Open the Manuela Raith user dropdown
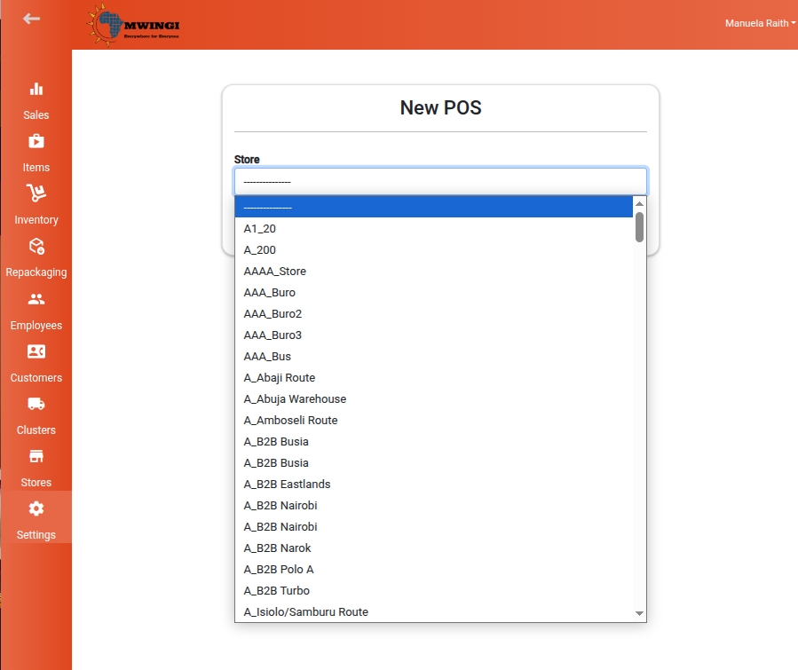 click(x=760, y=23)
